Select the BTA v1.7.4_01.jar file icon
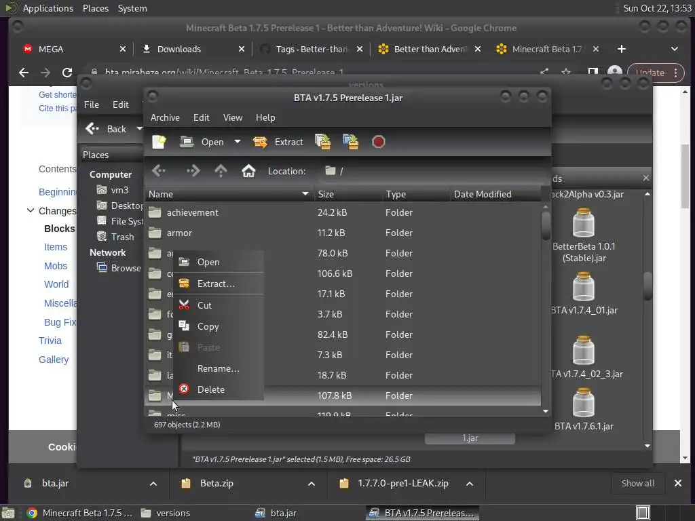The width and height of the screenshot is (695, 521). click(x=583, y=286)
